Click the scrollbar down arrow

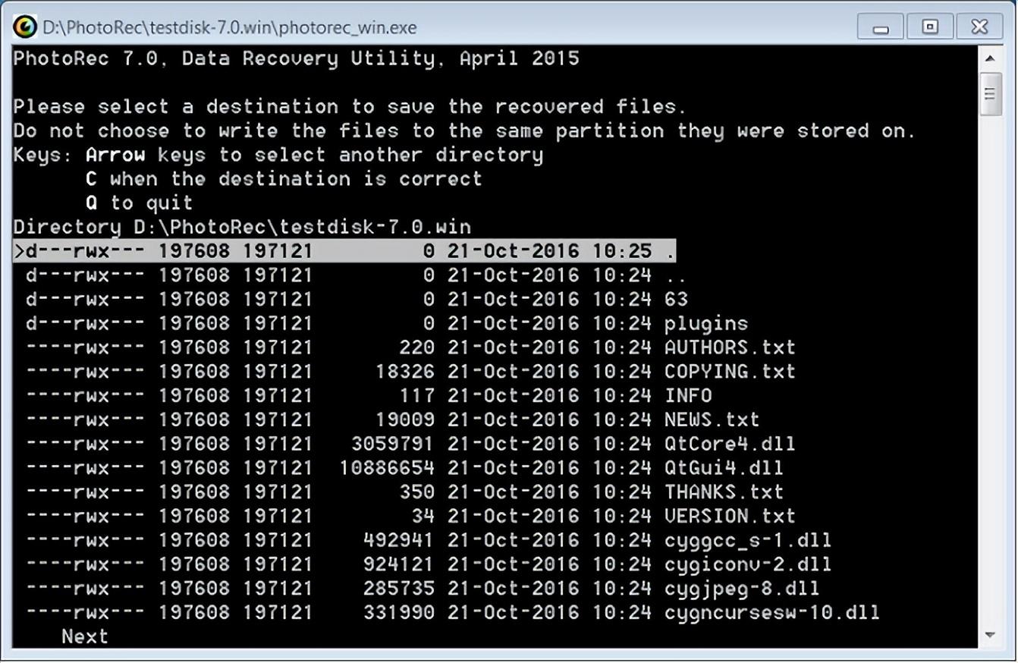tap(989, 635)
